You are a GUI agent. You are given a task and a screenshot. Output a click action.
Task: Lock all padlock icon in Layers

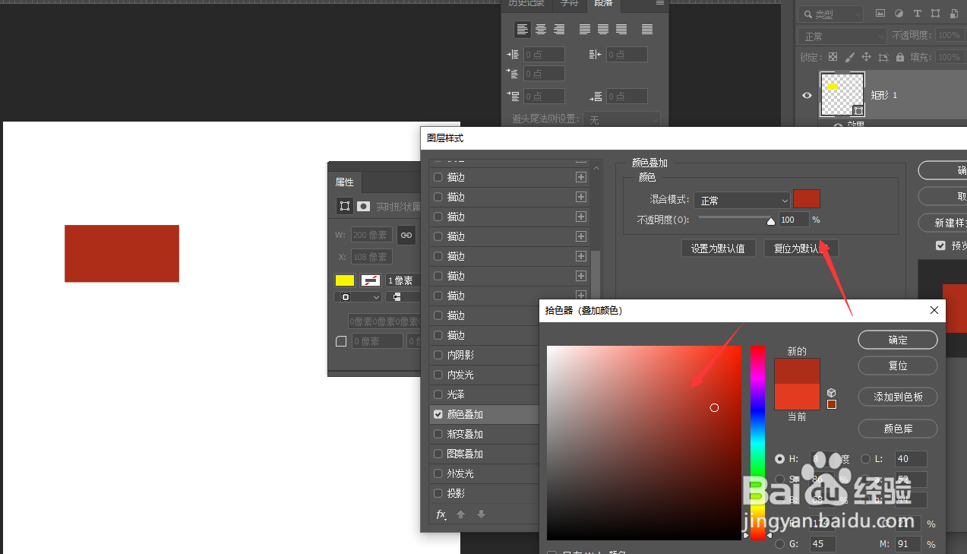(899, 57)
